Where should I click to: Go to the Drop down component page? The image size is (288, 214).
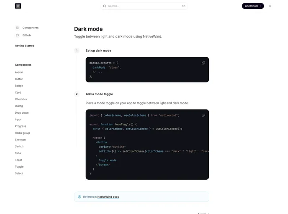[22, 113]
